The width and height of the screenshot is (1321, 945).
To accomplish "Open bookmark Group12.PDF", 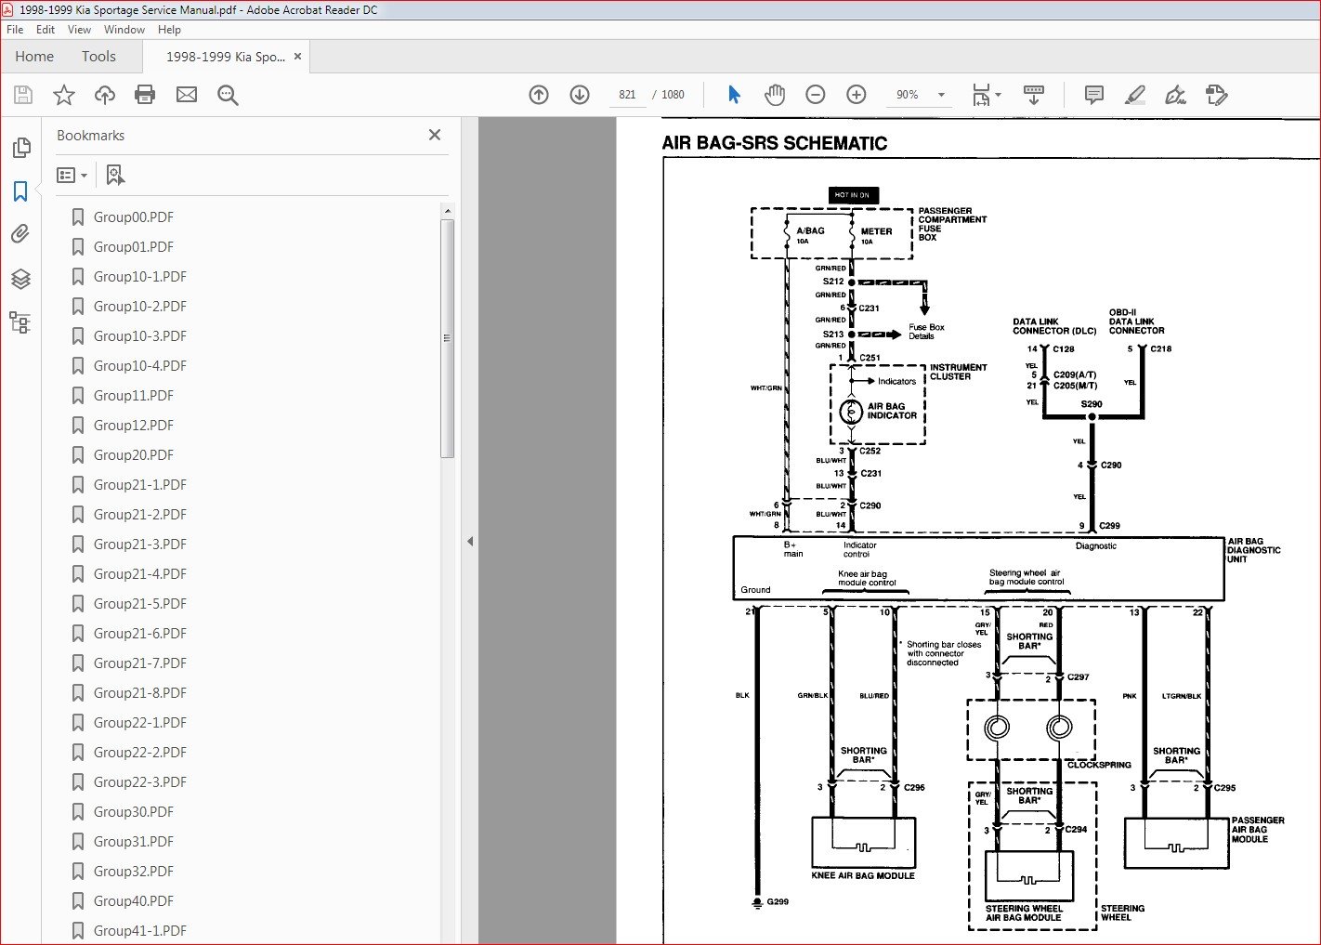I will [x=134, y=426].
